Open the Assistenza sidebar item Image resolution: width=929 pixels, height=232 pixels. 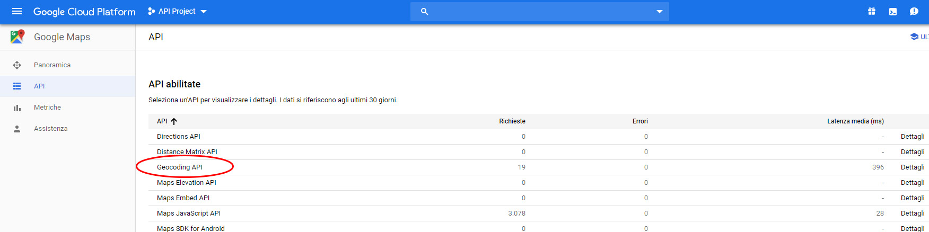point(68,129)
